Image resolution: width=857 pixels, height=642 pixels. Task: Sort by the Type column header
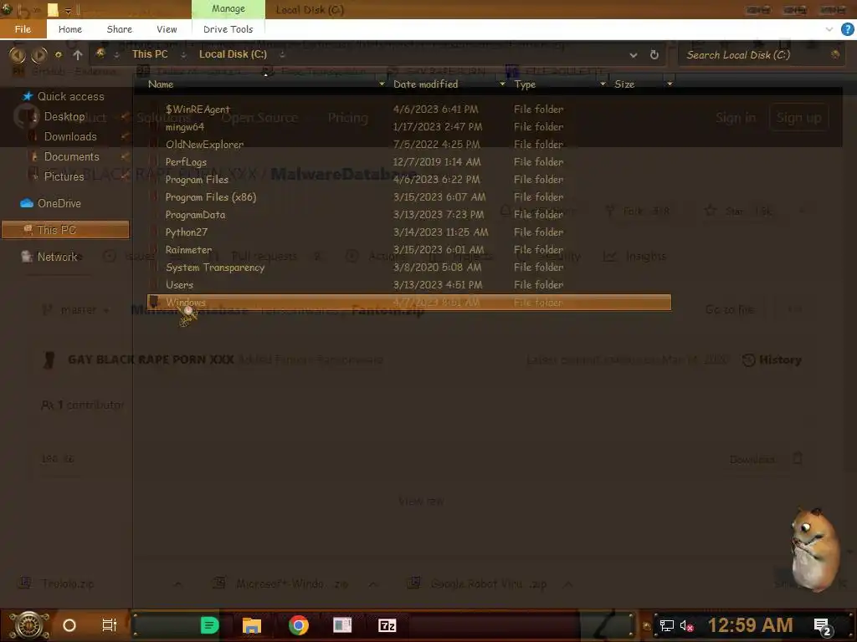[525, 84]
